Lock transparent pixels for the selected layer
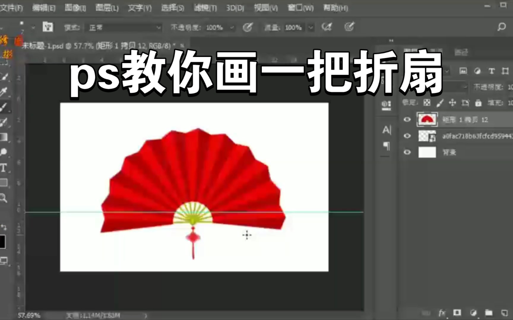Screen dimensions: 513x320 tap(427, 103)
